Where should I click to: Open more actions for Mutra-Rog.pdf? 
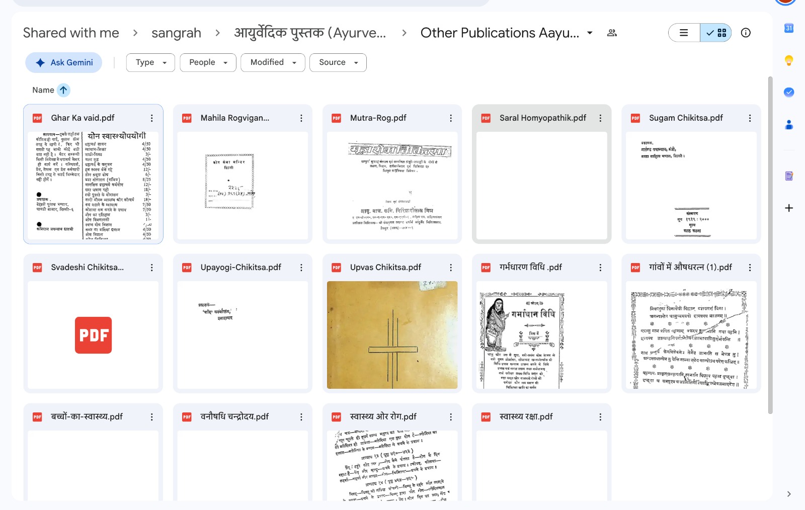pyautogui.click(x=451, y=118)
